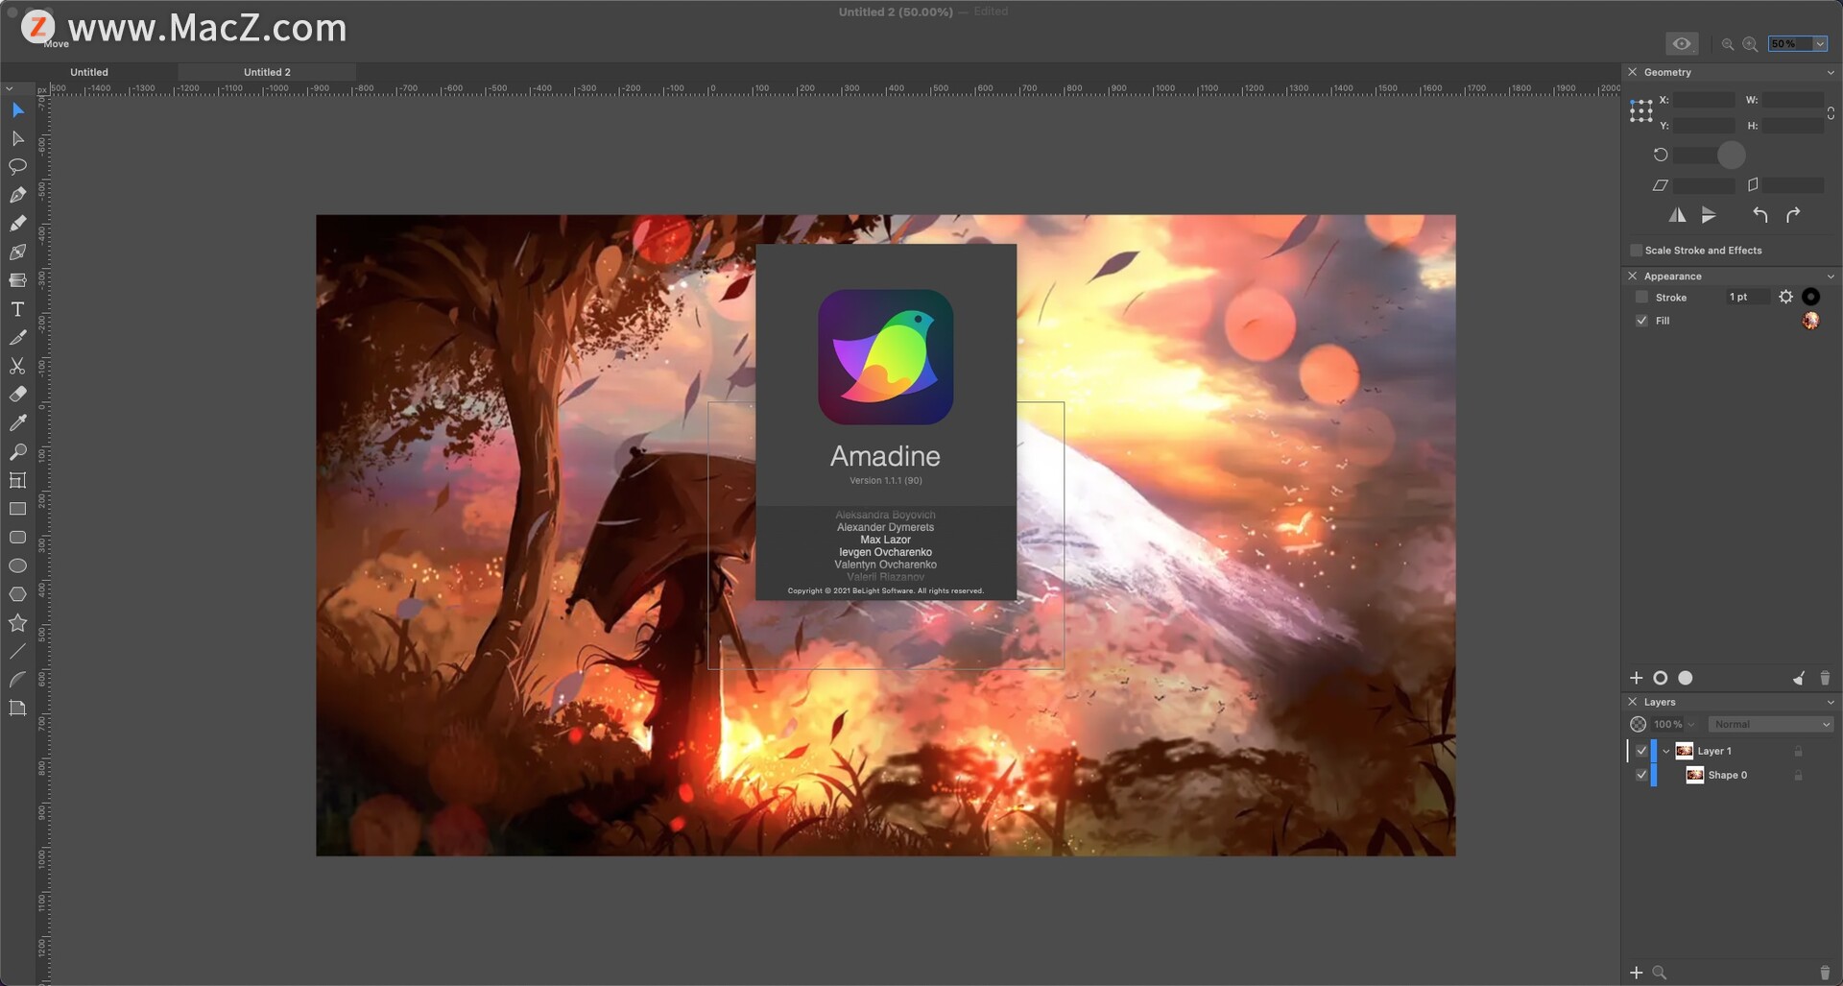Screen dimensions: 1843x986
Task: Zoom in with toolbar magnifier plus
Action: (1750, 44)
